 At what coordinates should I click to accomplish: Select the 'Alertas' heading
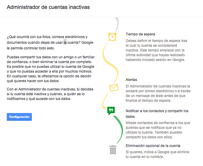[x=131, y=80]
